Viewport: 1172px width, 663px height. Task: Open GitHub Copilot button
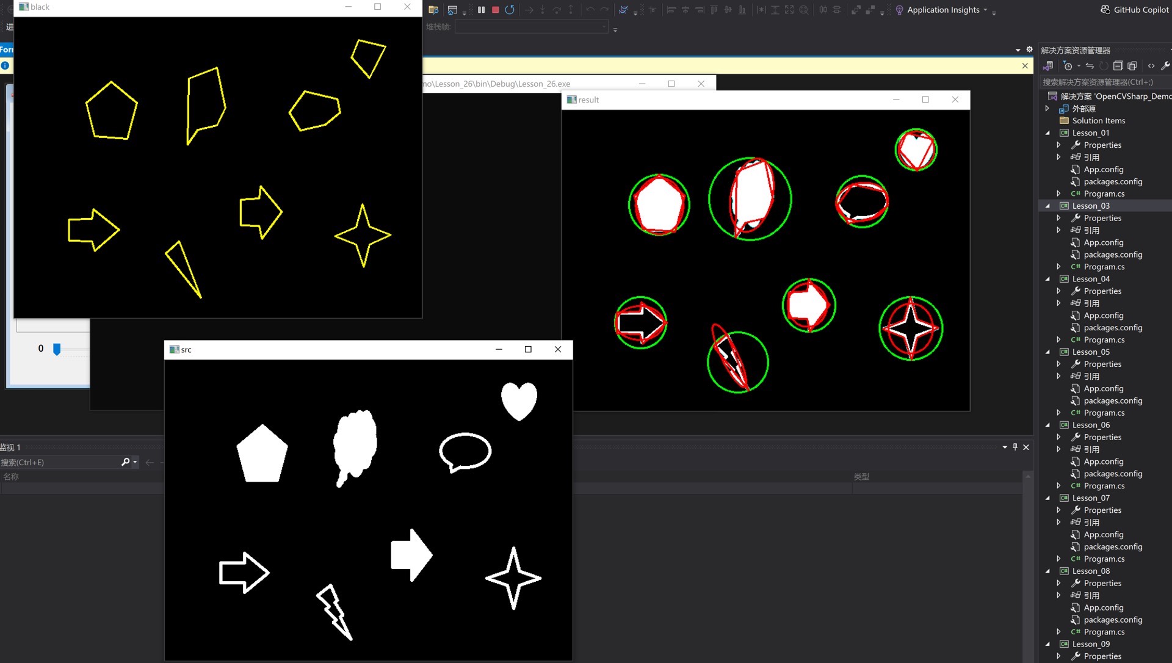point(1134,10)
